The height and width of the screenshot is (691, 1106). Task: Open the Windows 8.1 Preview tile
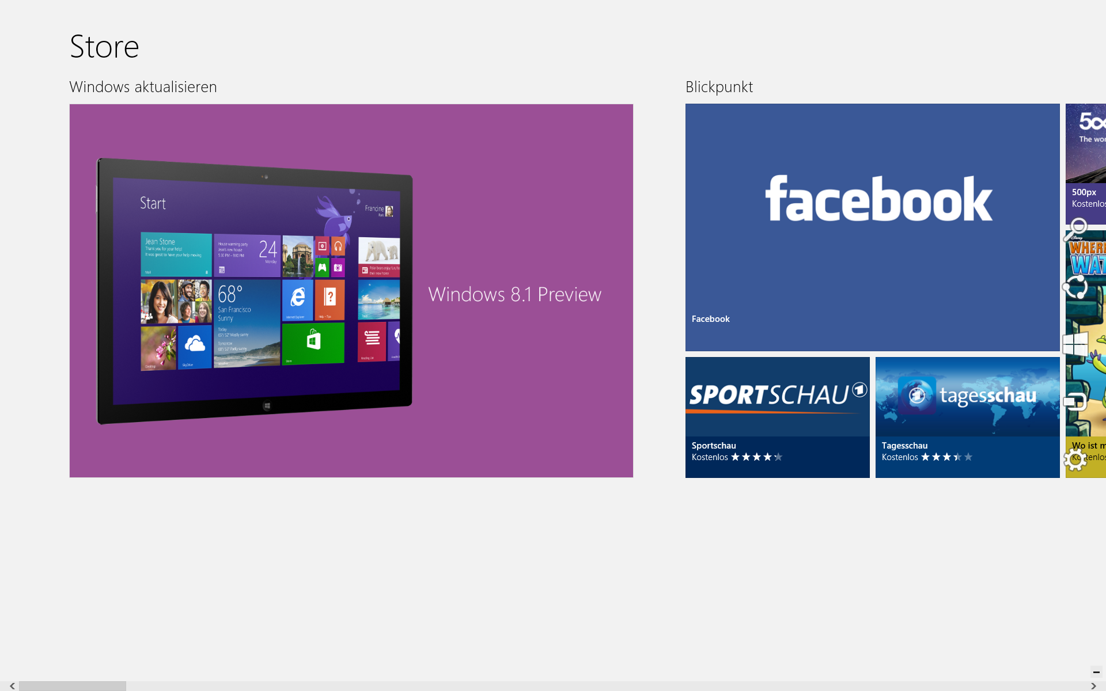pyautogui.click(x=351, y=291)
